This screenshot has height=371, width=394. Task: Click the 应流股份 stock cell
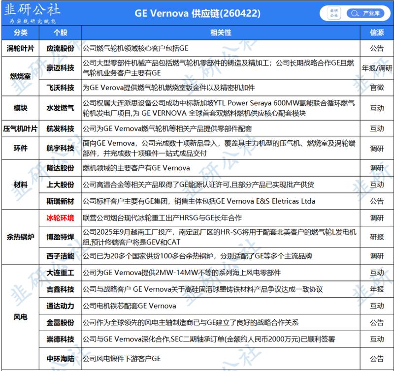pyautogui.click(x=60, y=48)
